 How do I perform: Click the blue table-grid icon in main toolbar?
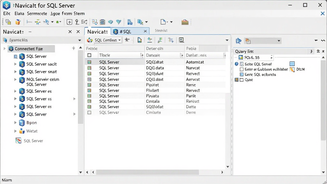coord(130,22)
